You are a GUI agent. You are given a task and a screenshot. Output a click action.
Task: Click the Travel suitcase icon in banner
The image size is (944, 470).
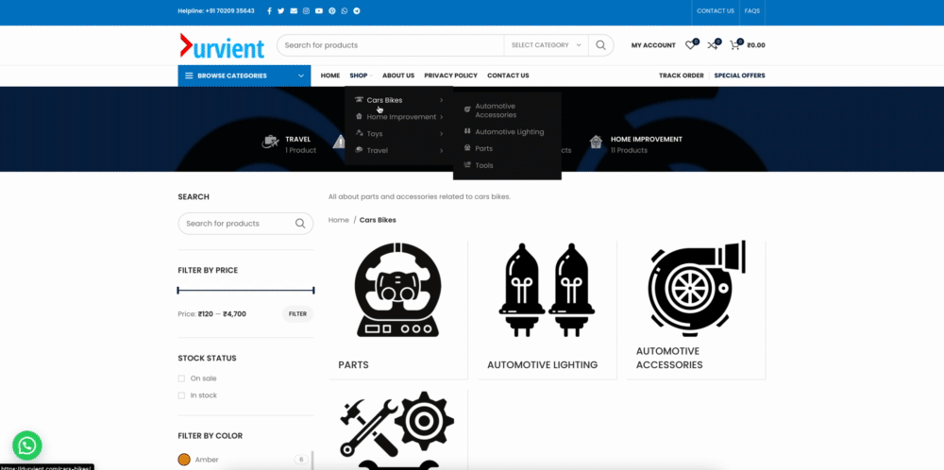coord(271,142)
